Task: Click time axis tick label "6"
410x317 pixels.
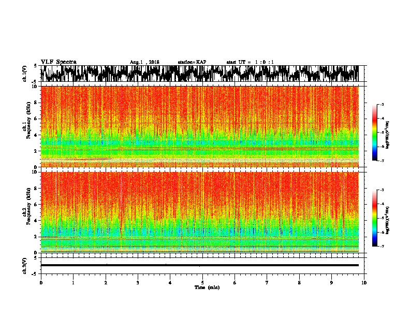Action: tap(235, 283)
